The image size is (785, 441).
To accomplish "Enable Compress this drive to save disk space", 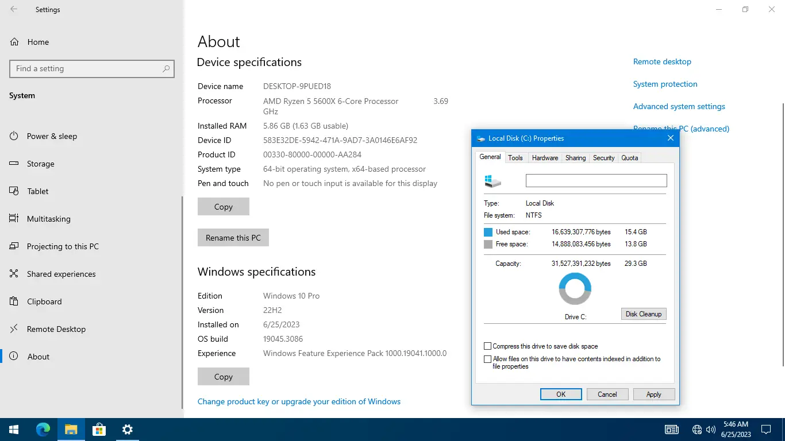I will click(x=488, y=346).
